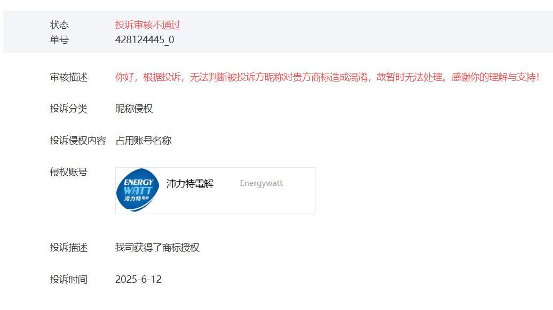The height and width of the screenshot is (310, 553).
Task: Click the 投诉分类 field label
Action: coord(68,109)
